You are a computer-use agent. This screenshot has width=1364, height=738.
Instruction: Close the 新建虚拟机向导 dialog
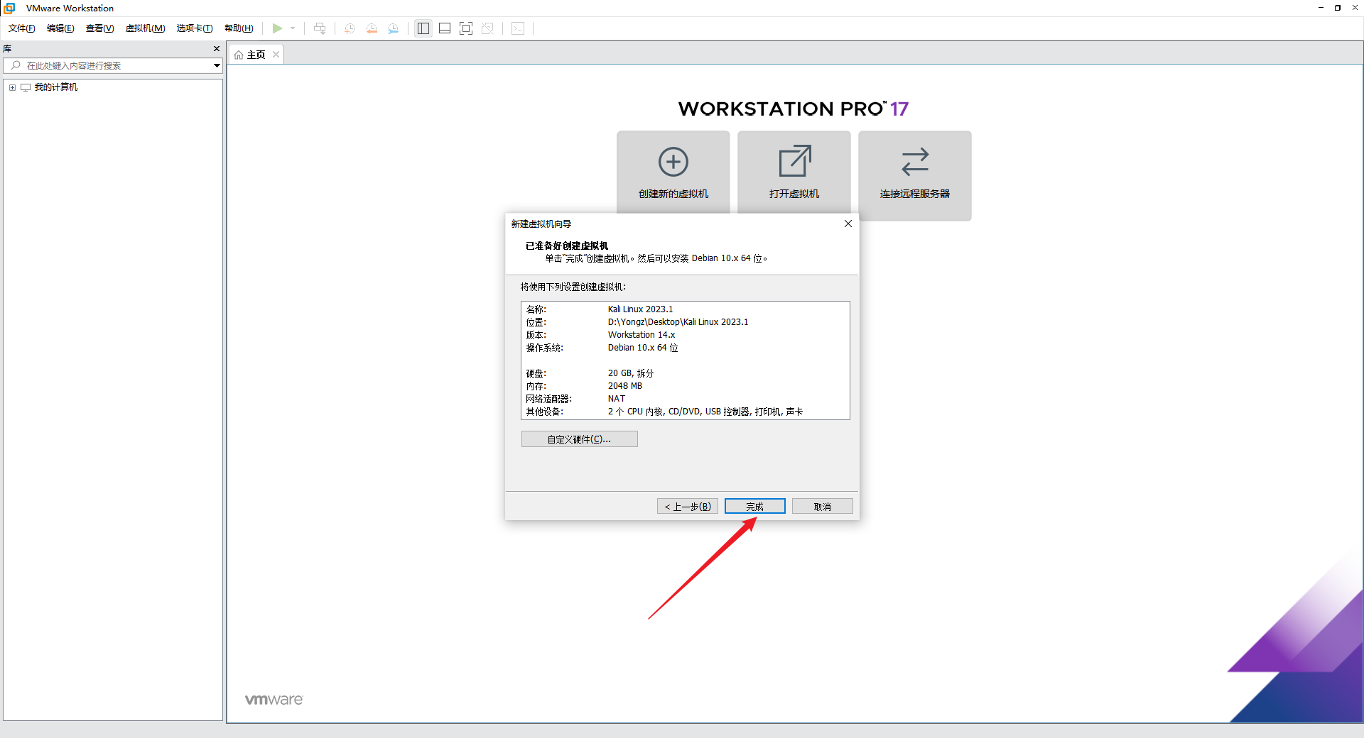click(848, 224)
